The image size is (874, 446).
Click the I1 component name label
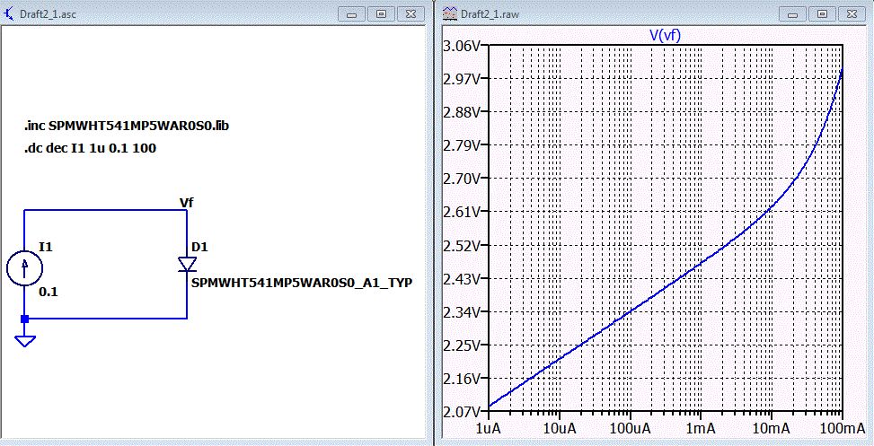(46, 246)
